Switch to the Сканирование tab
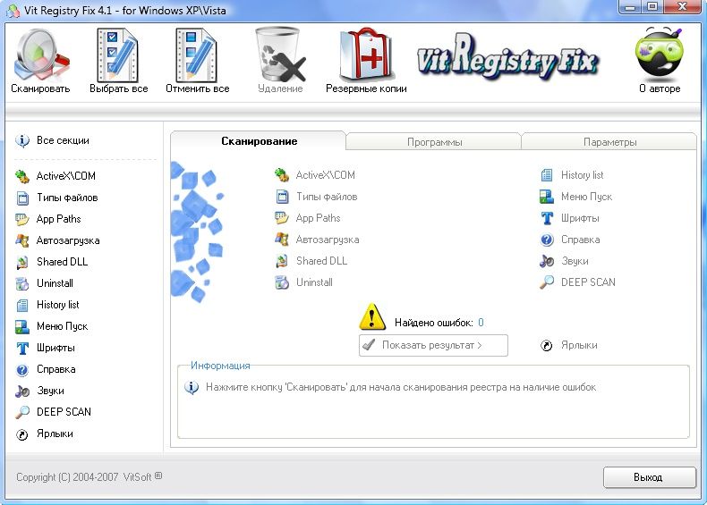 coord(258,141)
